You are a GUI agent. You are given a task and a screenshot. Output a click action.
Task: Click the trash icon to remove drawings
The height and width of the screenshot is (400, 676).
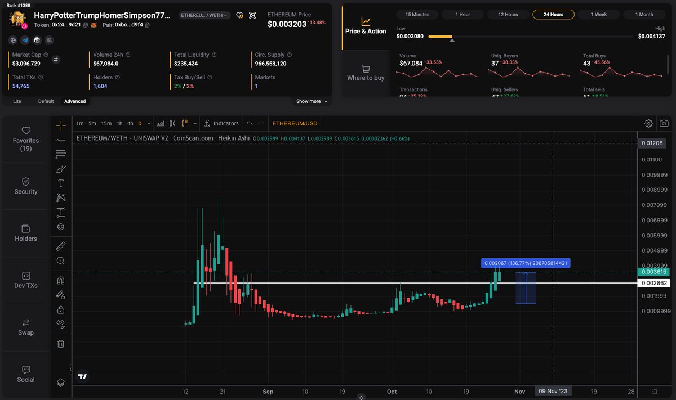(x=61, y=343)
